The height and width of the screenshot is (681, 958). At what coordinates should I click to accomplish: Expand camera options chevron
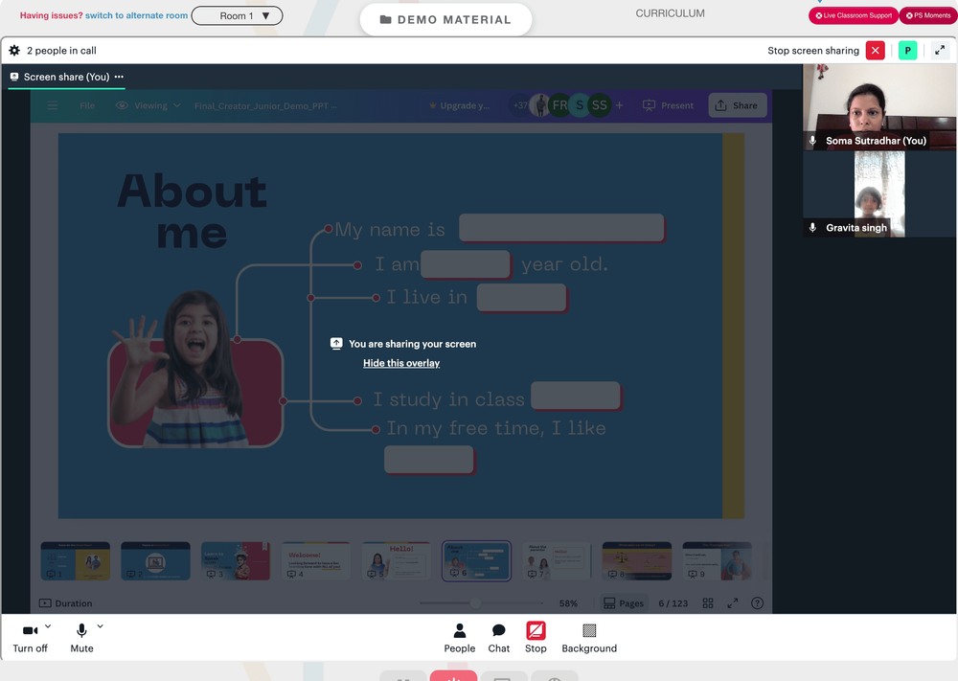coord(48,626)
